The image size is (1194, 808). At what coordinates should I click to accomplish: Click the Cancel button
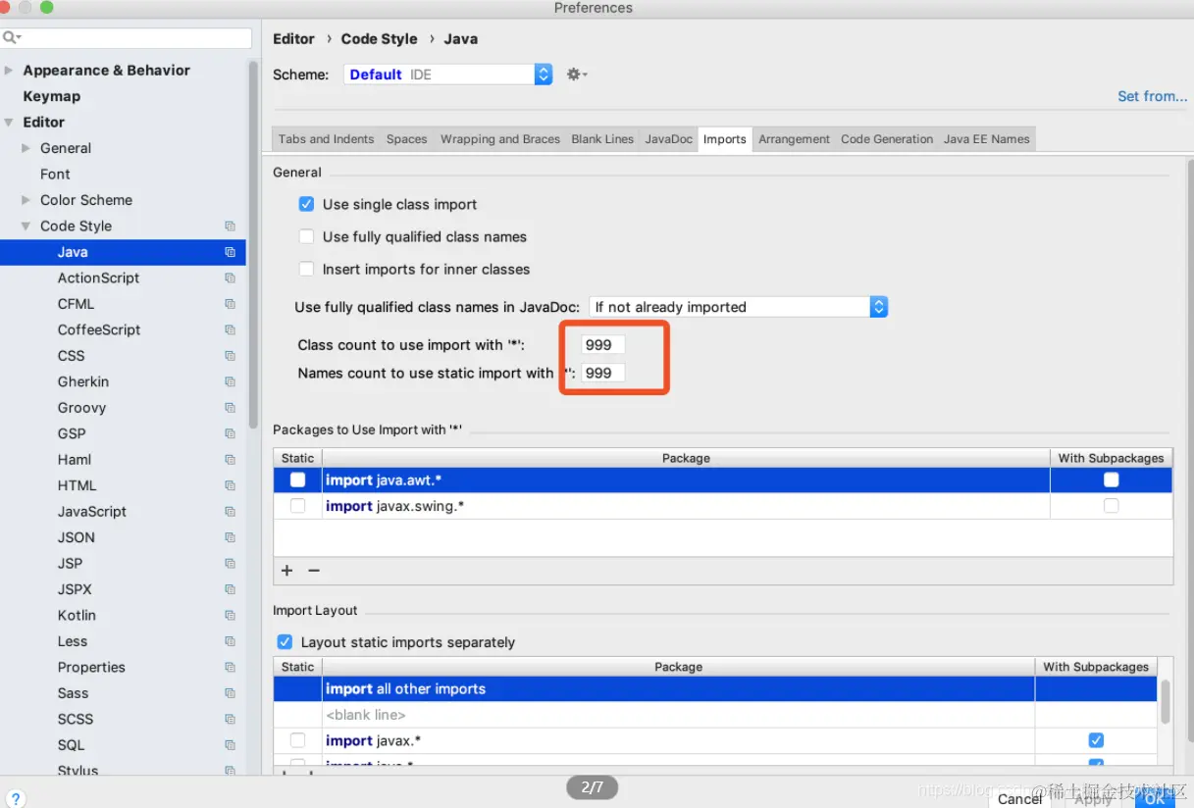point(1019,799)
